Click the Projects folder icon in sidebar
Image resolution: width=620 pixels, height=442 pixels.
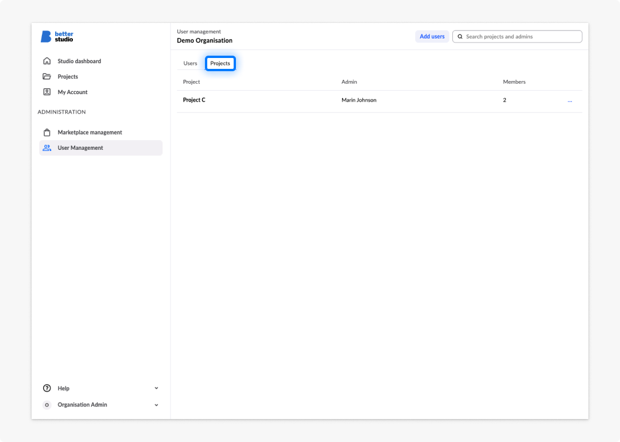pos(46,76)
